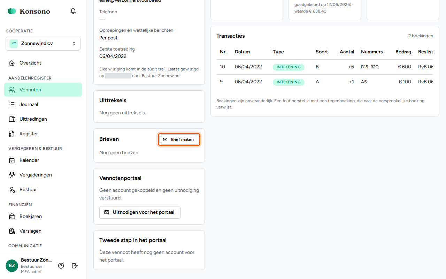Open the Zonnewind cv coöperatie dropdown

click(43, 44)
